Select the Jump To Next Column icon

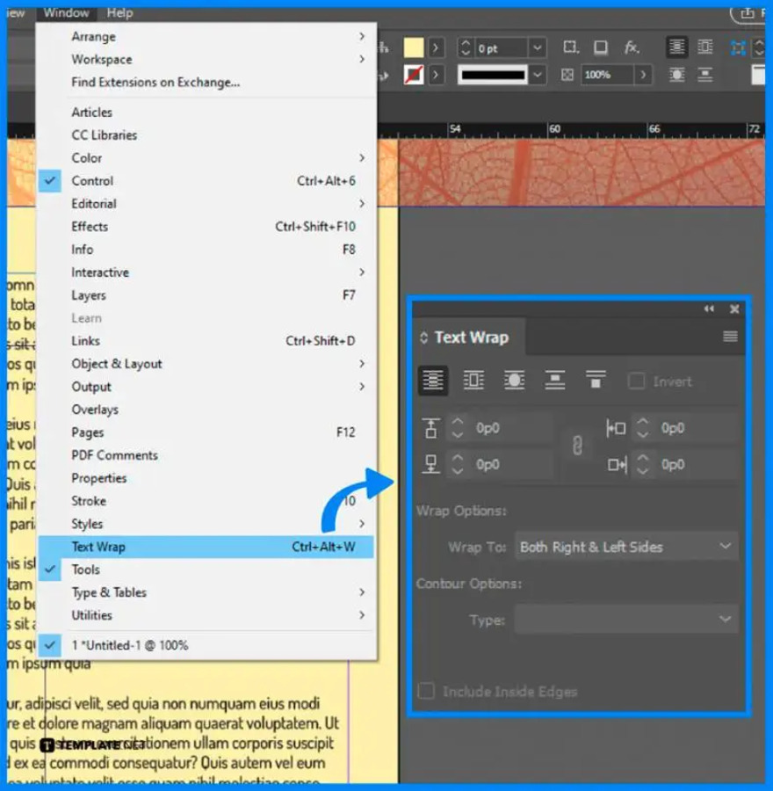596,380
